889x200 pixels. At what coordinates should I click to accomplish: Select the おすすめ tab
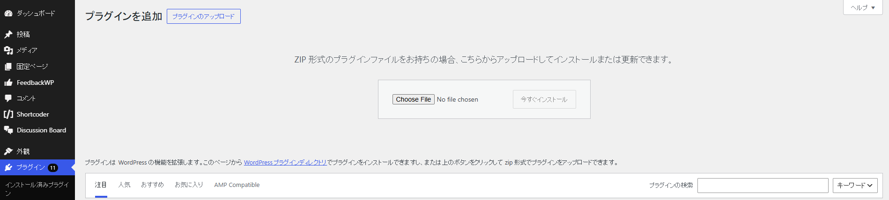pyautogui.click(x=153, y=185)
